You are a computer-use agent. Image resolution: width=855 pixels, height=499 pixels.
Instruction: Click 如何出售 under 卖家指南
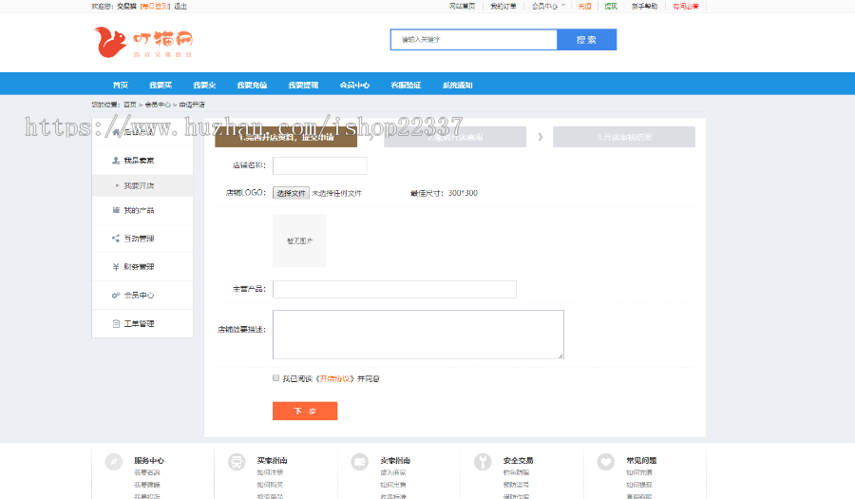coord(393,485)
